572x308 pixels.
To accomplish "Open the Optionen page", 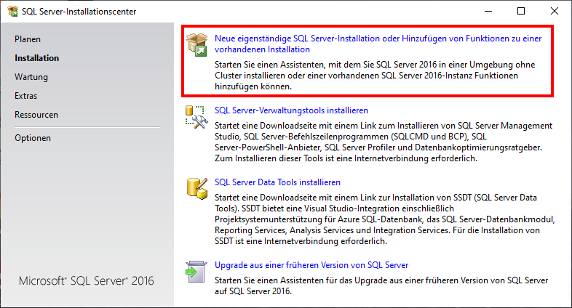I will coord(33,138).
